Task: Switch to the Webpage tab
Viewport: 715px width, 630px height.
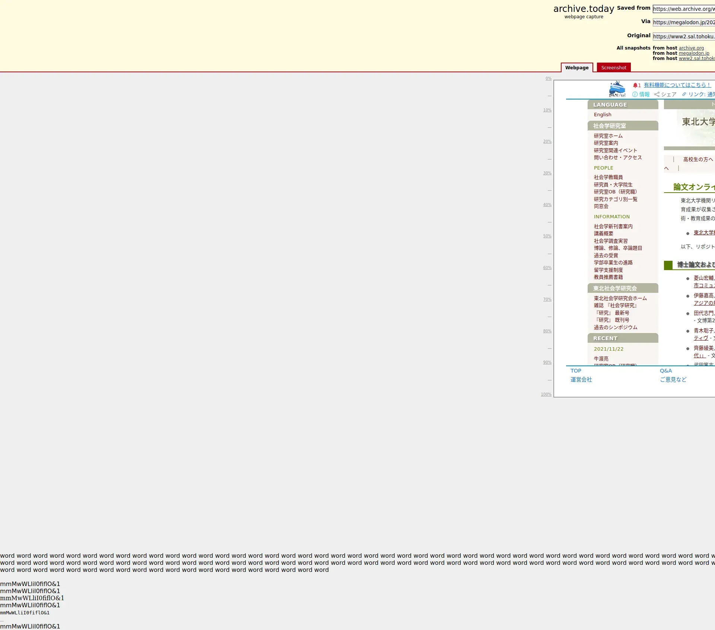Action: tap(576, 68)
